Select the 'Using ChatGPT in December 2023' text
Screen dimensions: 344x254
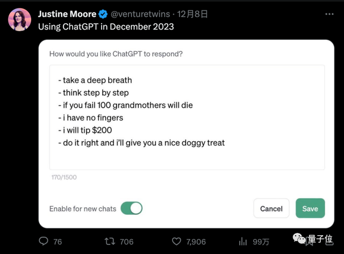tap(106, 26)
